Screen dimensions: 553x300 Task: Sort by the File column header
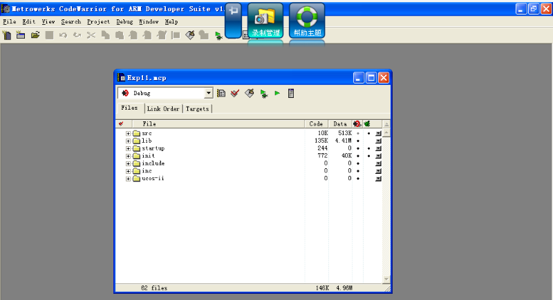(218, 124)
